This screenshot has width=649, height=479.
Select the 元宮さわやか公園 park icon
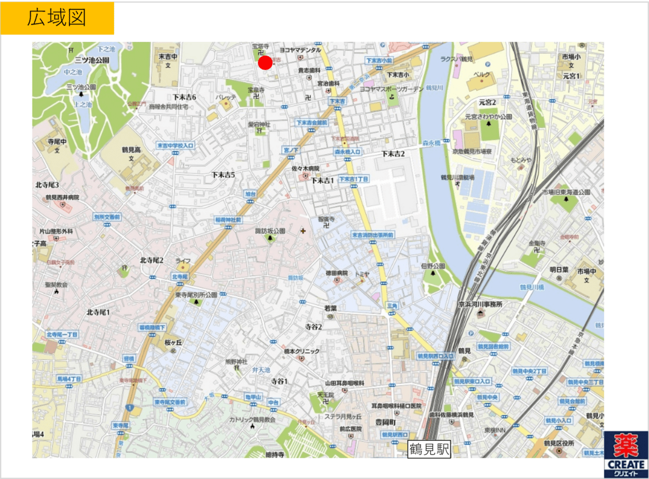[x=489, y=124]
